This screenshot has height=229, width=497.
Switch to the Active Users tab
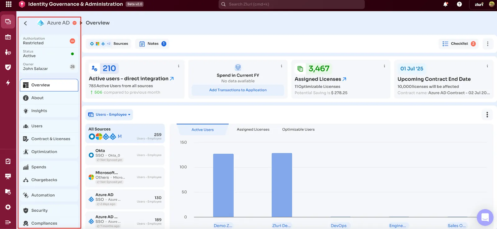pos(203,130)
